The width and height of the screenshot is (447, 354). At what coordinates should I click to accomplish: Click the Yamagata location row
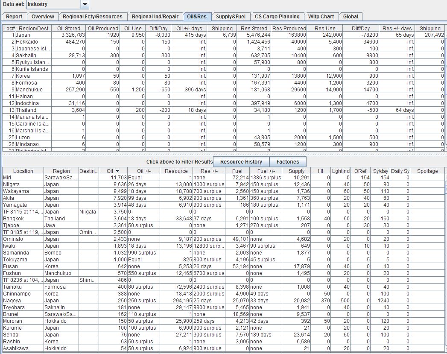[x=224, y=205]
